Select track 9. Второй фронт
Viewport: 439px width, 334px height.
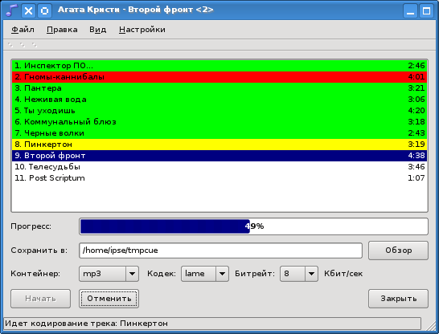pos(219,156)
